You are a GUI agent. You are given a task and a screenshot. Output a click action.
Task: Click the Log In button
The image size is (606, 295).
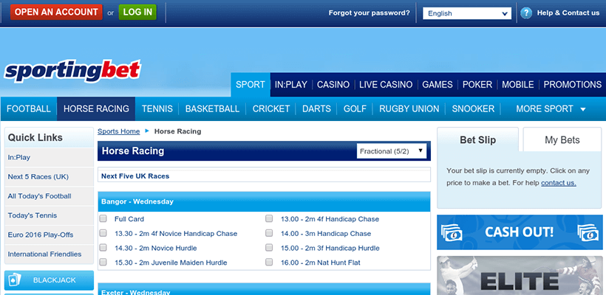(137, 12)
